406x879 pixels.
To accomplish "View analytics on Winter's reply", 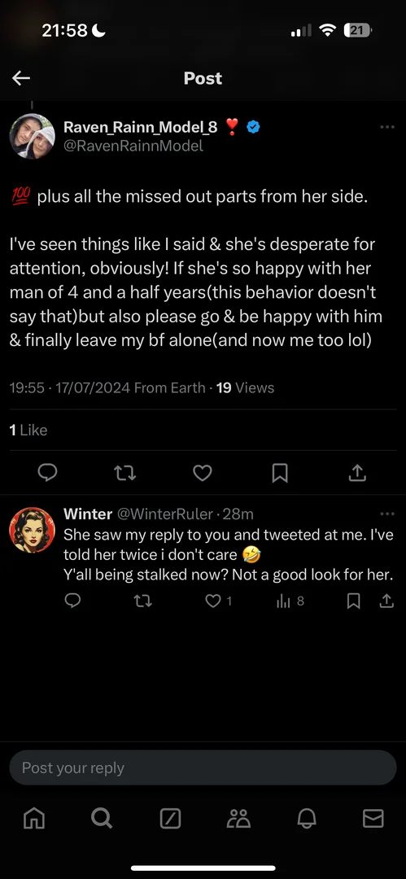I will pyautogui.click(x=290, y=601).
